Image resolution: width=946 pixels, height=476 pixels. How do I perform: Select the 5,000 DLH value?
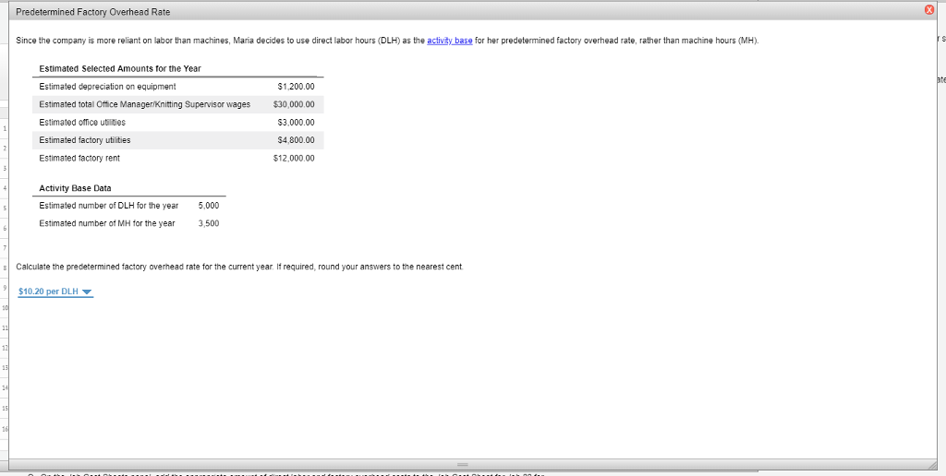point(209,206)
